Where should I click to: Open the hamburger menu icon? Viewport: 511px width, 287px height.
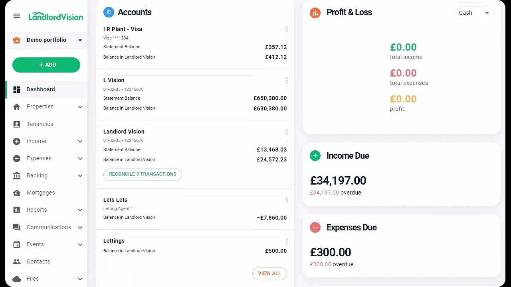(17, 16)
